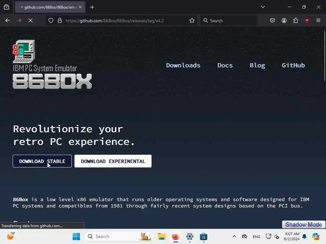Viewport: 326px width, 244px height.
Task: Open the Docs nav link
Action: [225, 65]
